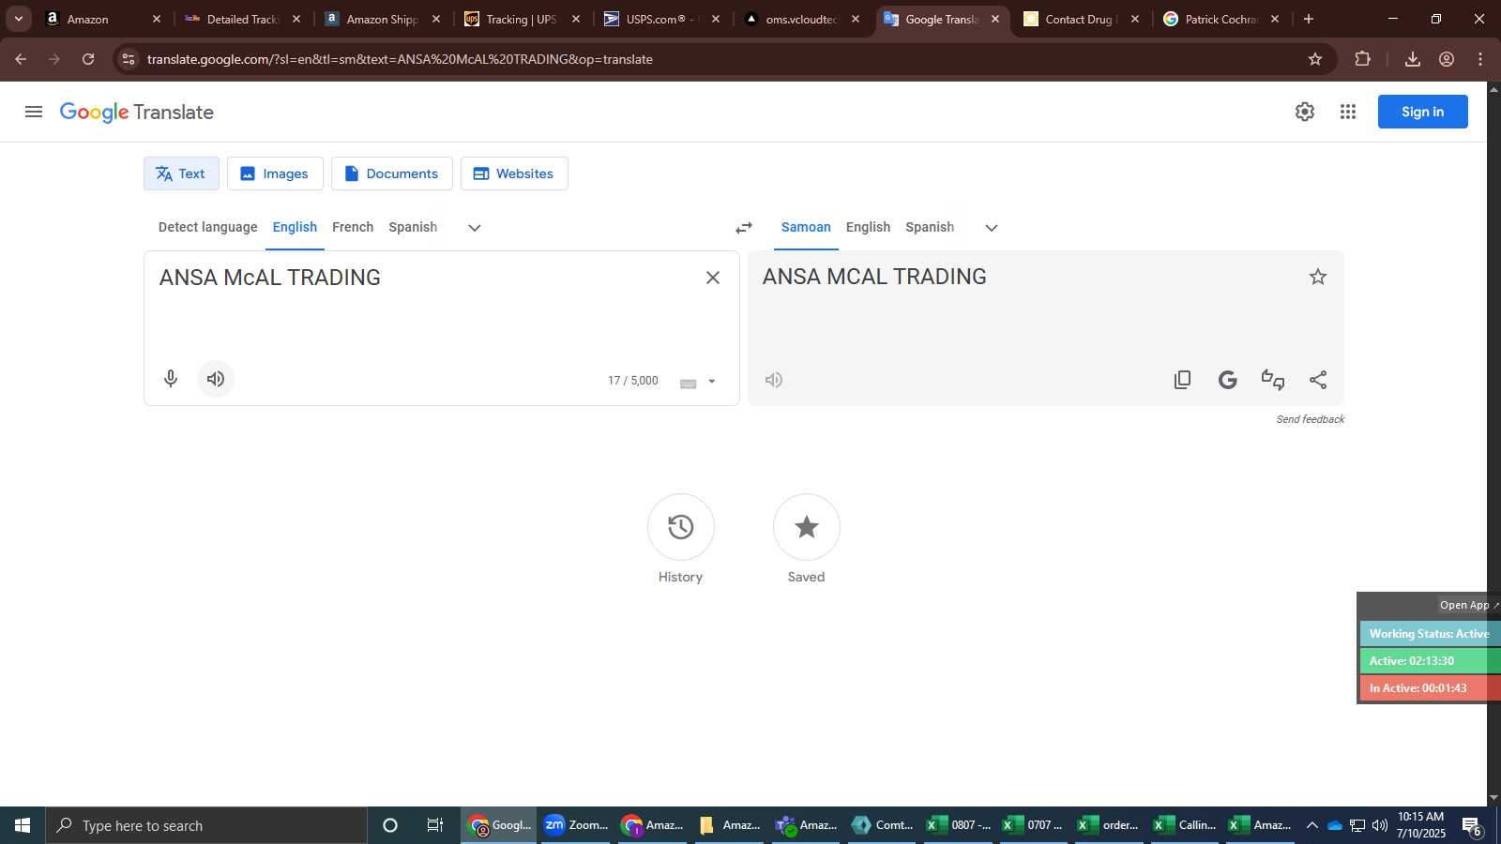
Task: View site information icon in address bar
Action: coord(129,59)
